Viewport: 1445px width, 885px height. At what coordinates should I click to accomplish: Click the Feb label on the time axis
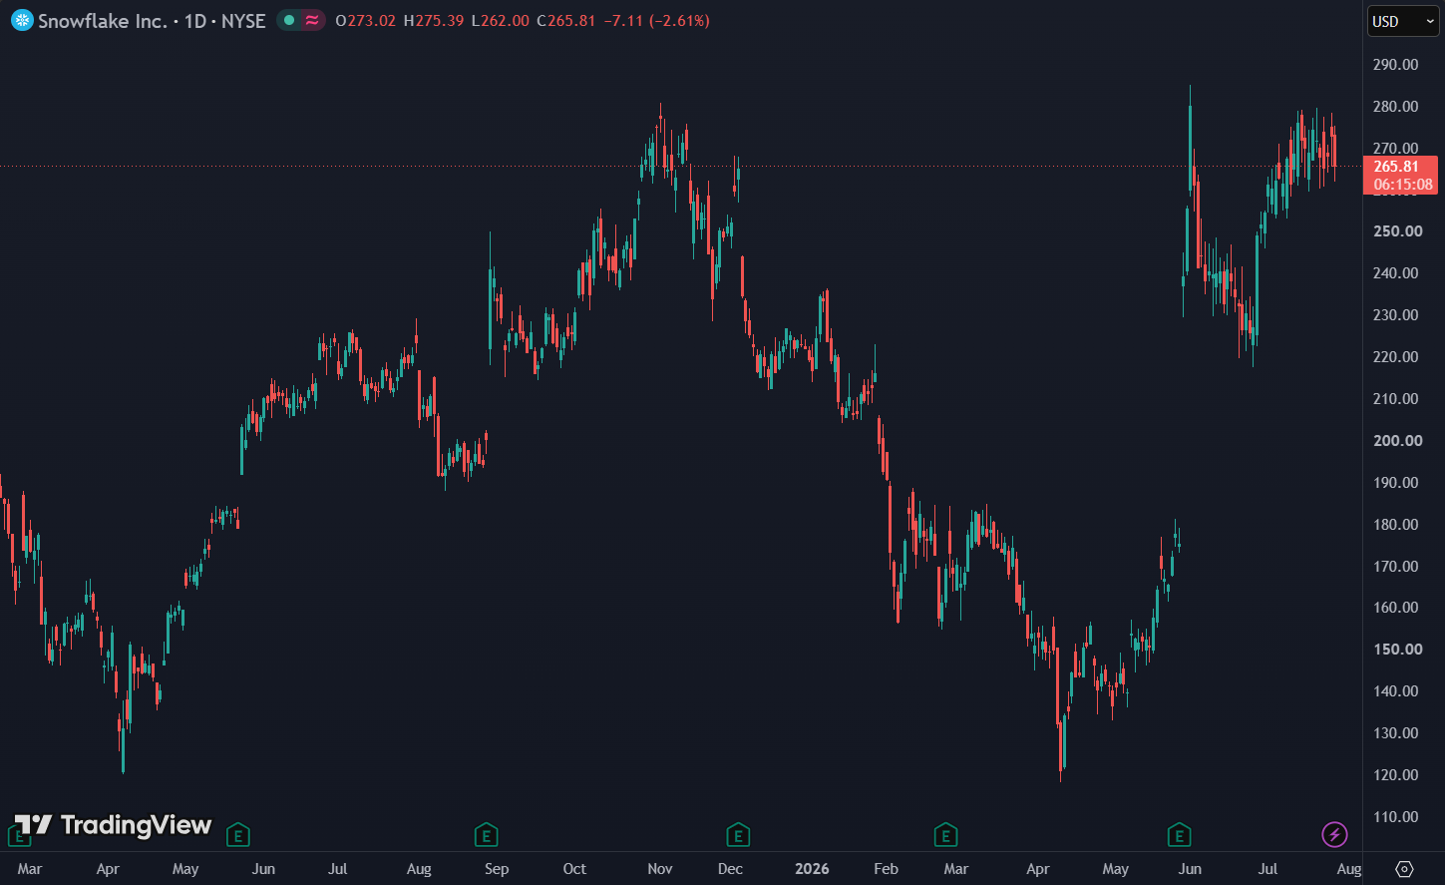pos(886,869)
